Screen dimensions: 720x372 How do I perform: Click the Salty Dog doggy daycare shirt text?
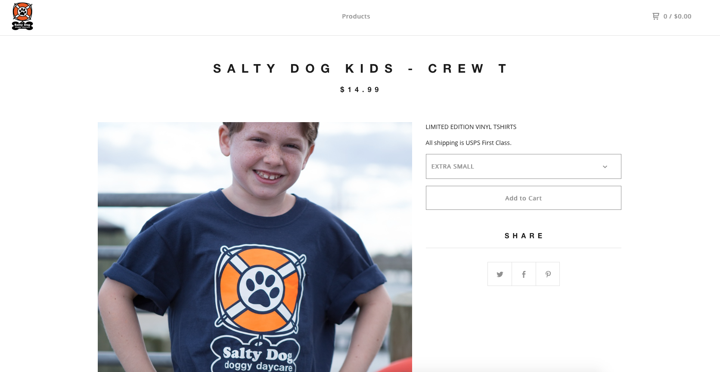point(258,359)
